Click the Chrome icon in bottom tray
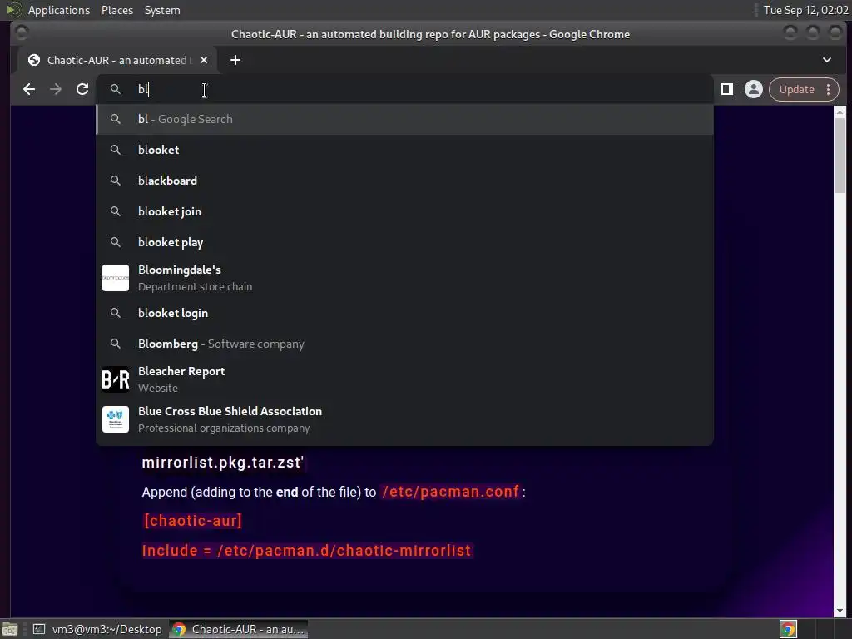Viewport: 852px width, 639px height. [789, 629]
